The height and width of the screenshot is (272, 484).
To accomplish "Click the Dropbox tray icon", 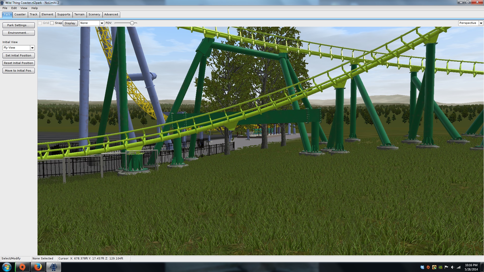I will click(422, 267).
